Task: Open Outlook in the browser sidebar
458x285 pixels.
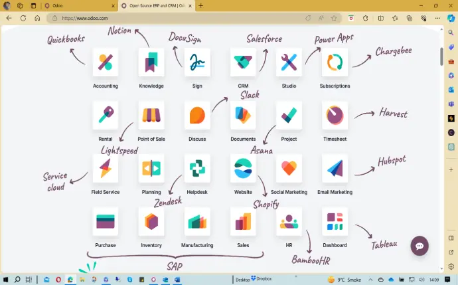Action: 451,90
